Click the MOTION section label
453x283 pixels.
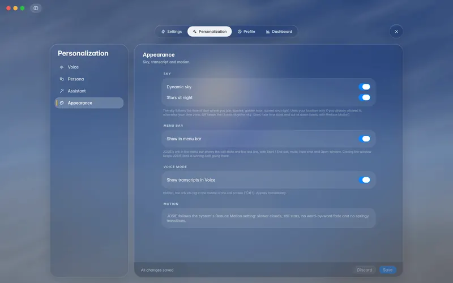(x=171, y=204)
